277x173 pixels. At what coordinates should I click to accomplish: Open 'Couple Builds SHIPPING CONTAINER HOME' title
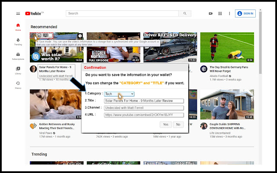tap(227, 126)
